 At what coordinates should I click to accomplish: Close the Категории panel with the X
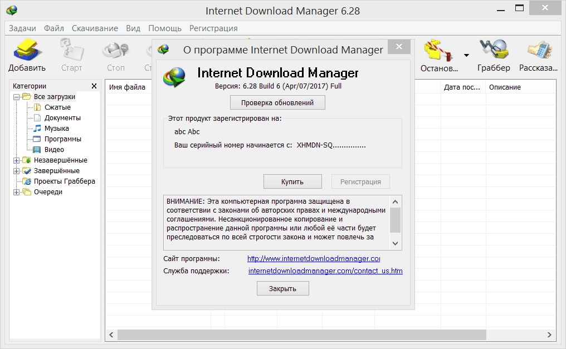pyautogui.click(x=94, y=86)
